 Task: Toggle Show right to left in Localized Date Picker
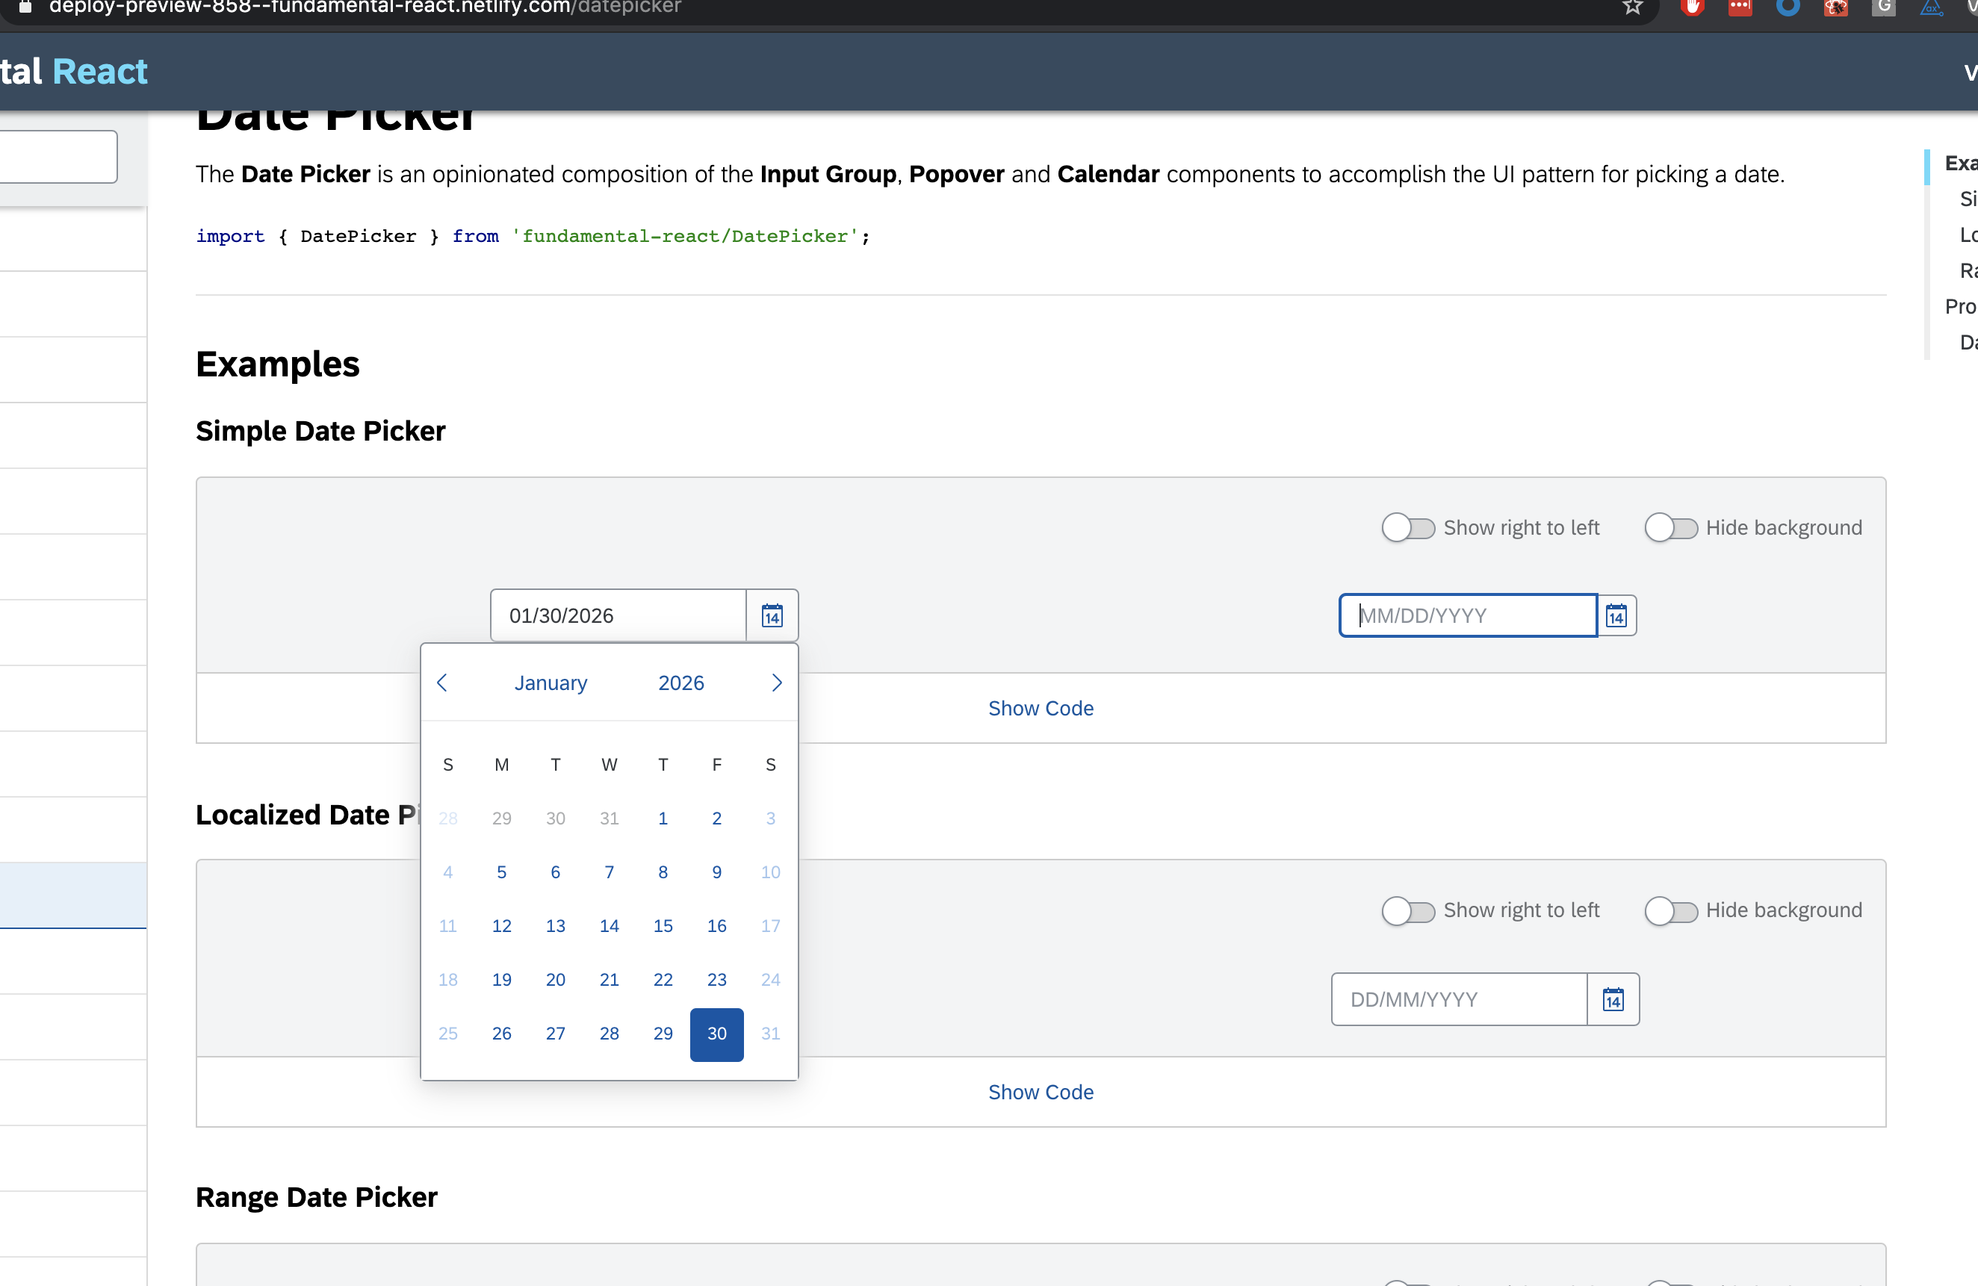1409,910
